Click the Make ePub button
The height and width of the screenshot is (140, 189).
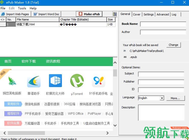pyautogui.click(x=89, y=14)
